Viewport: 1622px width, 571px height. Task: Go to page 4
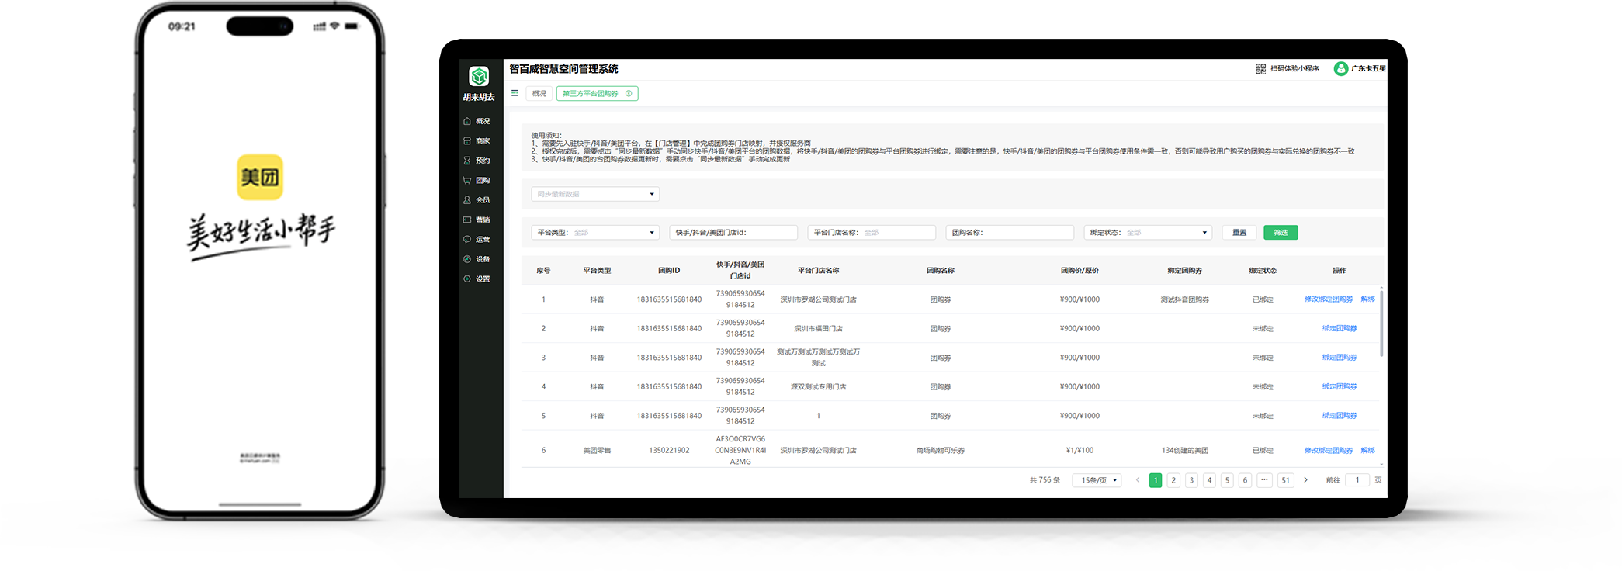click(x=1209, y=480)
